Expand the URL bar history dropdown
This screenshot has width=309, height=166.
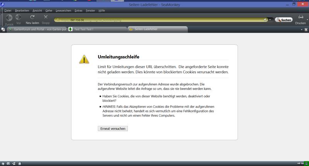tap(270, 20)
